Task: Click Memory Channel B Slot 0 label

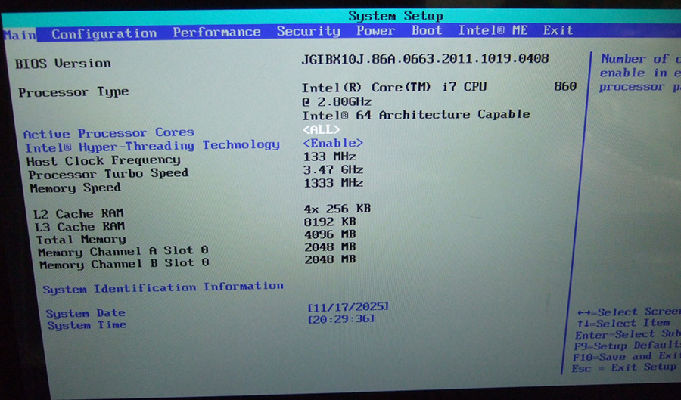Action: (125, 264)
